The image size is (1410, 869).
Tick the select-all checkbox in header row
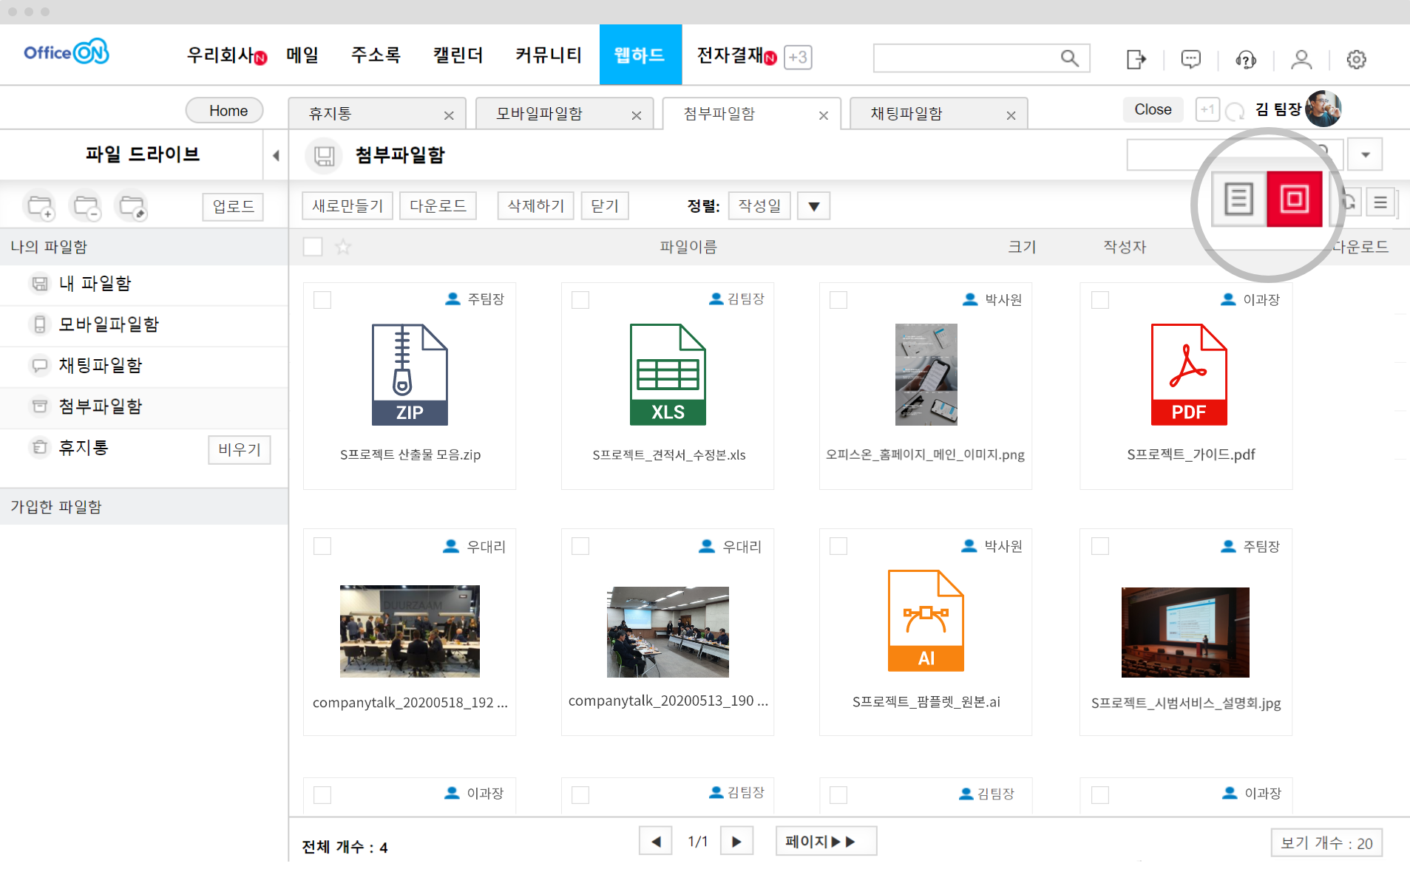[313, 247]
